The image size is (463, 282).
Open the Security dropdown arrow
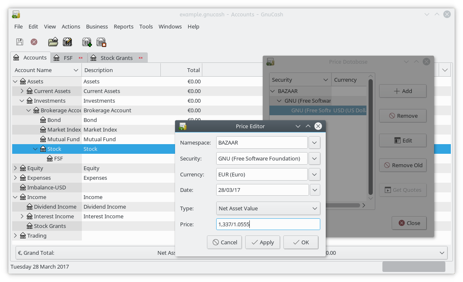(x=314, y=158)
